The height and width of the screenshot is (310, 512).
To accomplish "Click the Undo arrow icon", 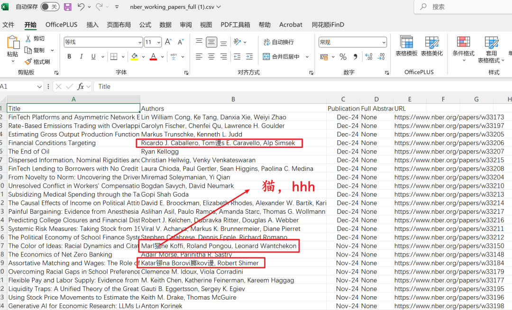I will 81,7.
